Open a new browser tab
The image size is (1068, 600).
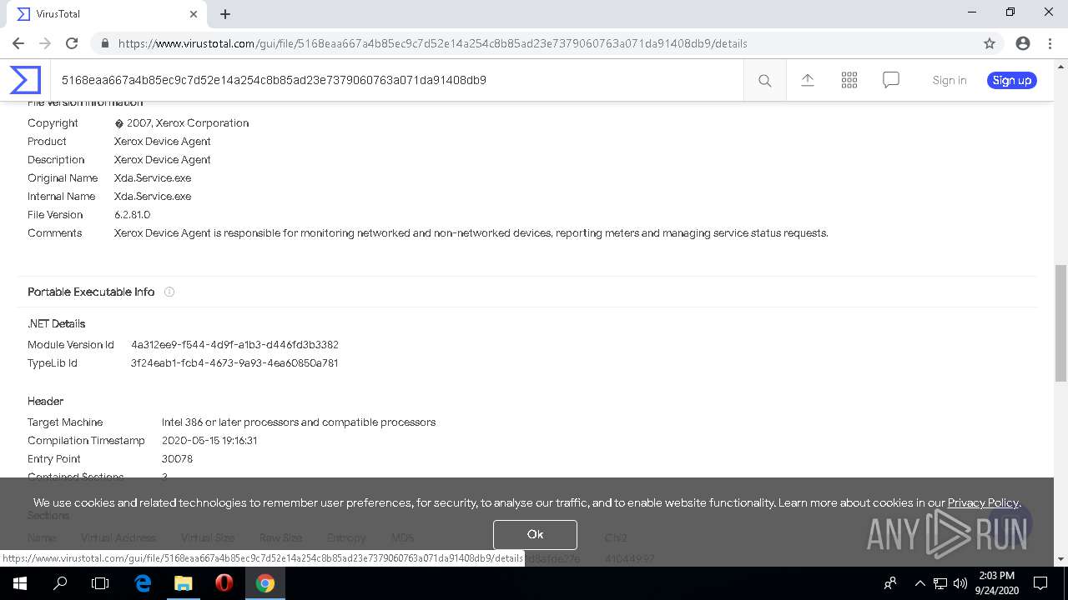click(225, 14)
